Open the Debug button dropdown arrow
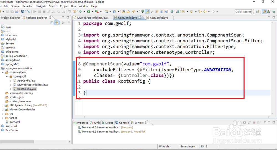Screen dimensions: 277x150 84,12
